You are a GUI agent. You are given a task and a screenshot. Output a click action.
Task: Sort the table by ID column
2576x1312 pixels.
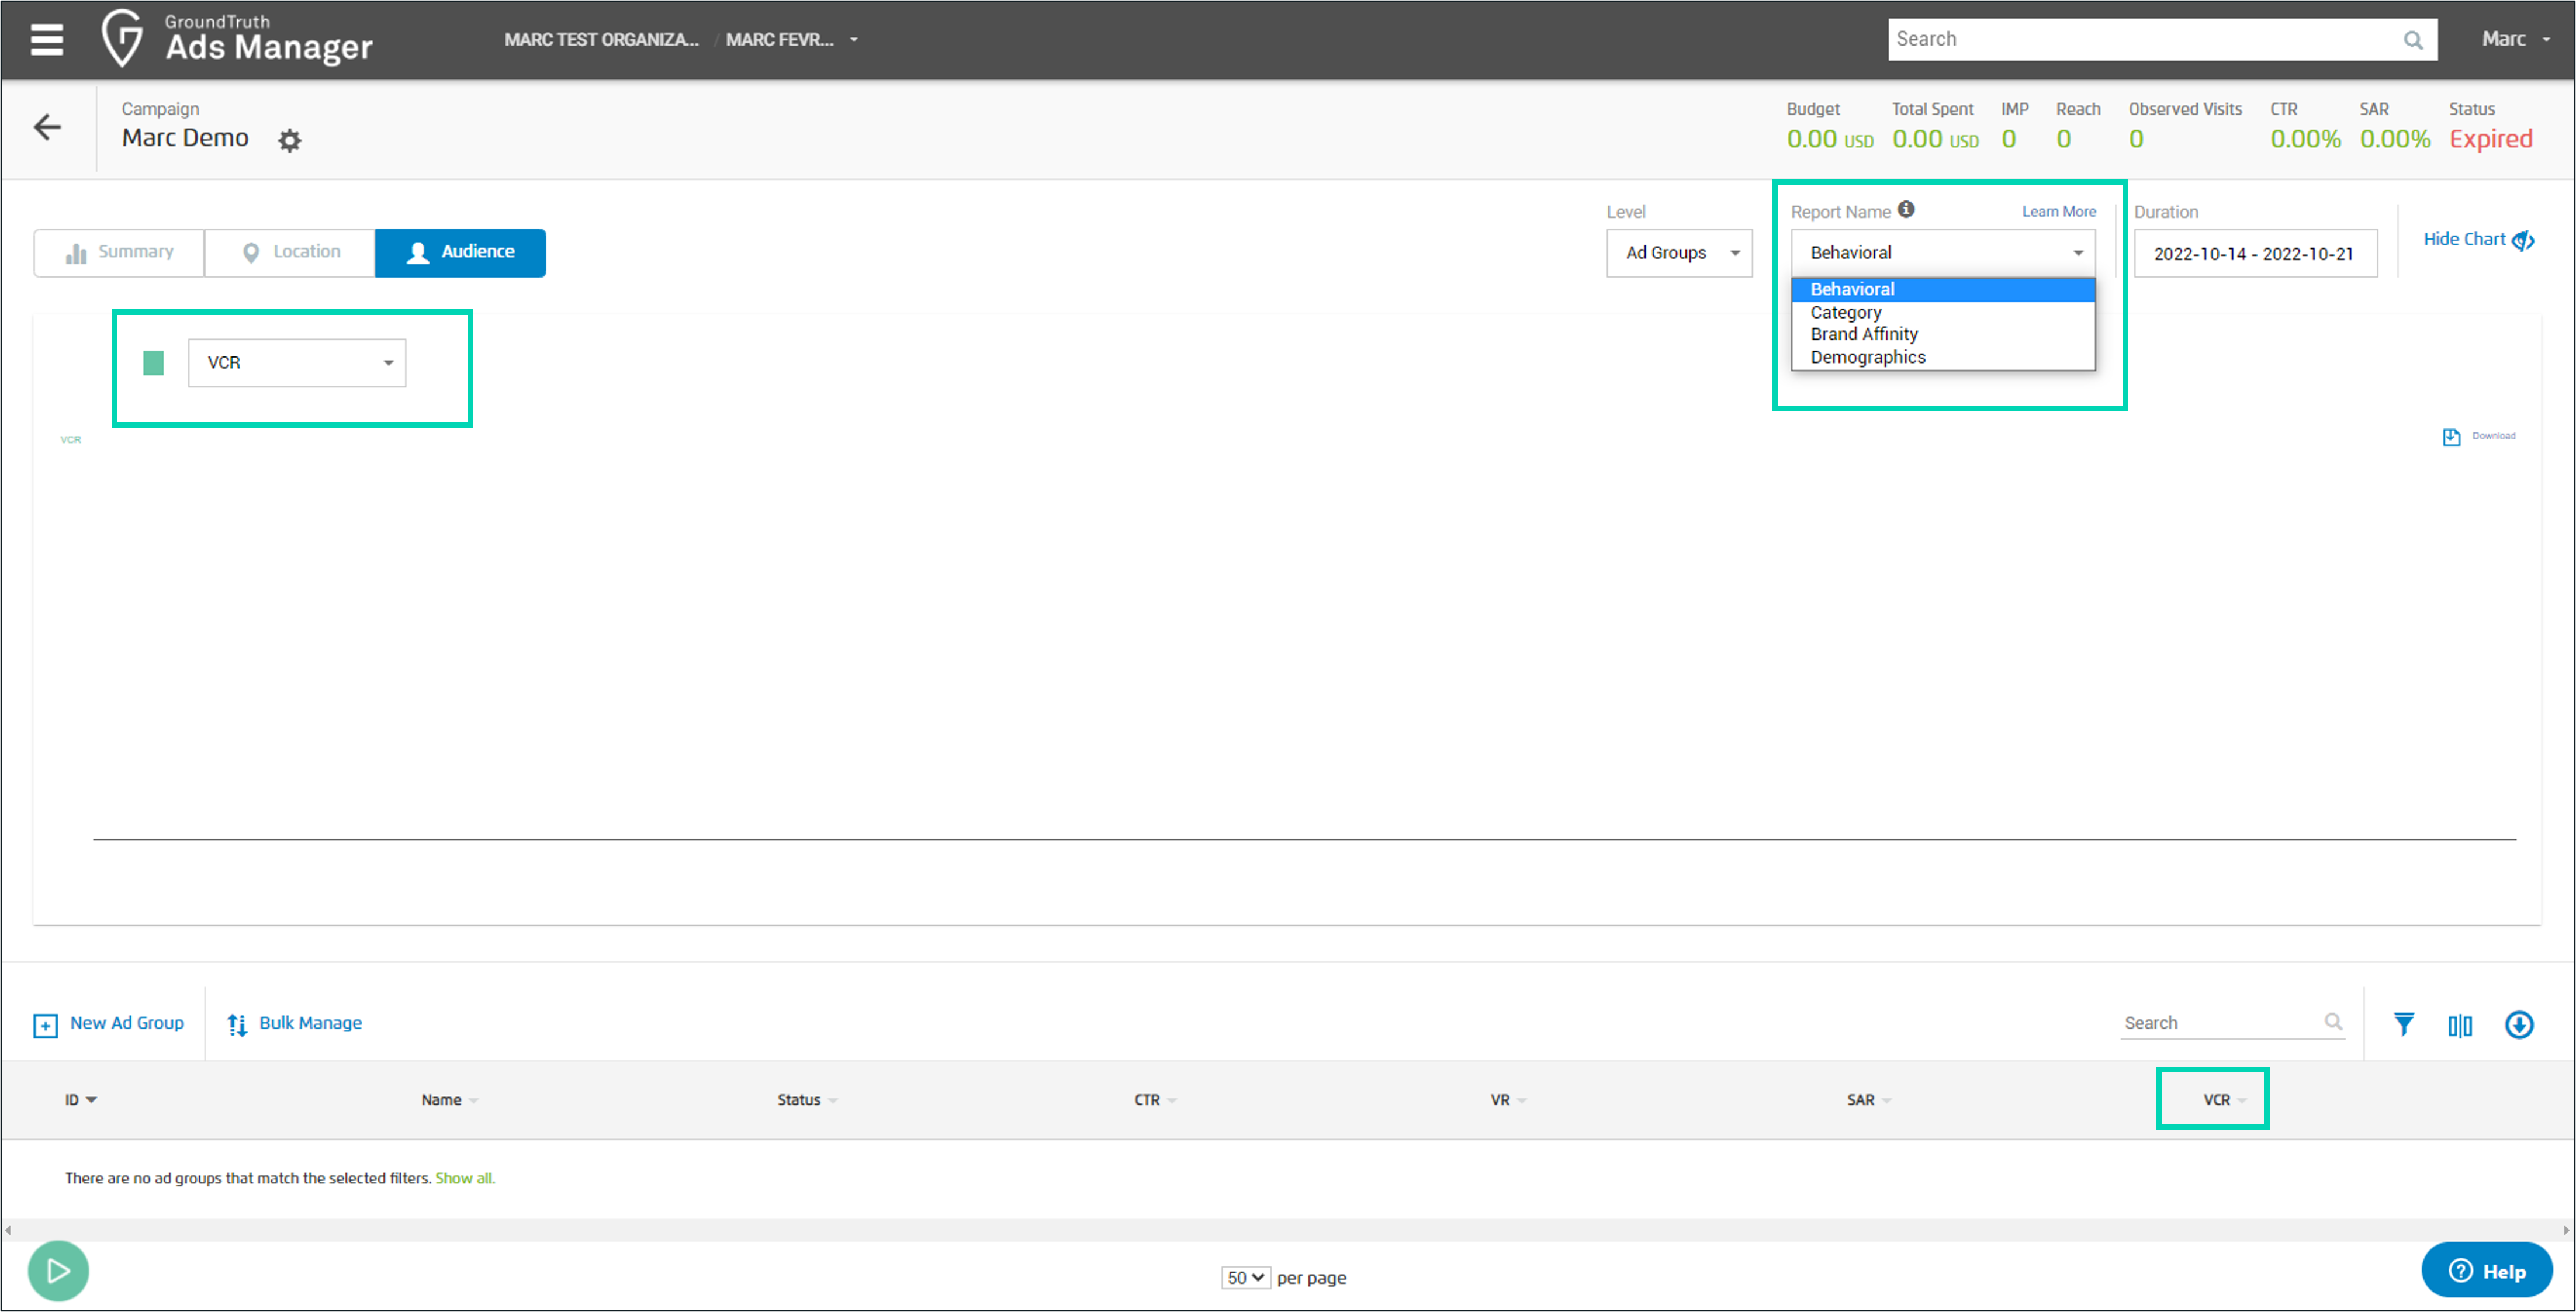[81, 1100]
